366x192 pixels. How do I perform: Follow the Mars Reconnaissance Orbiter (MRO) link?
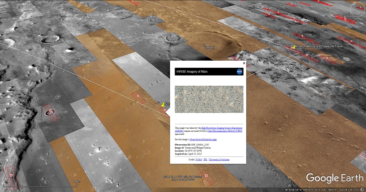[225, 131]
